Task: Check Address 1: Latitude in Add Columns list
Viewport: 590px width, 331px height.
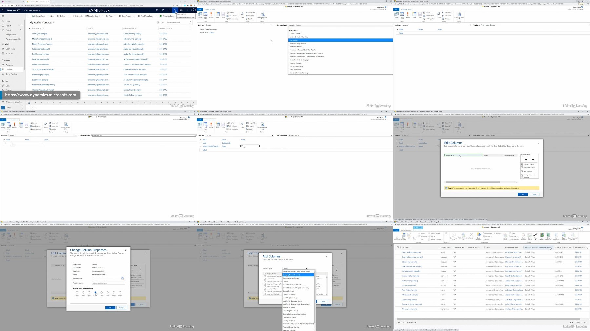Action: coord(265,294)
